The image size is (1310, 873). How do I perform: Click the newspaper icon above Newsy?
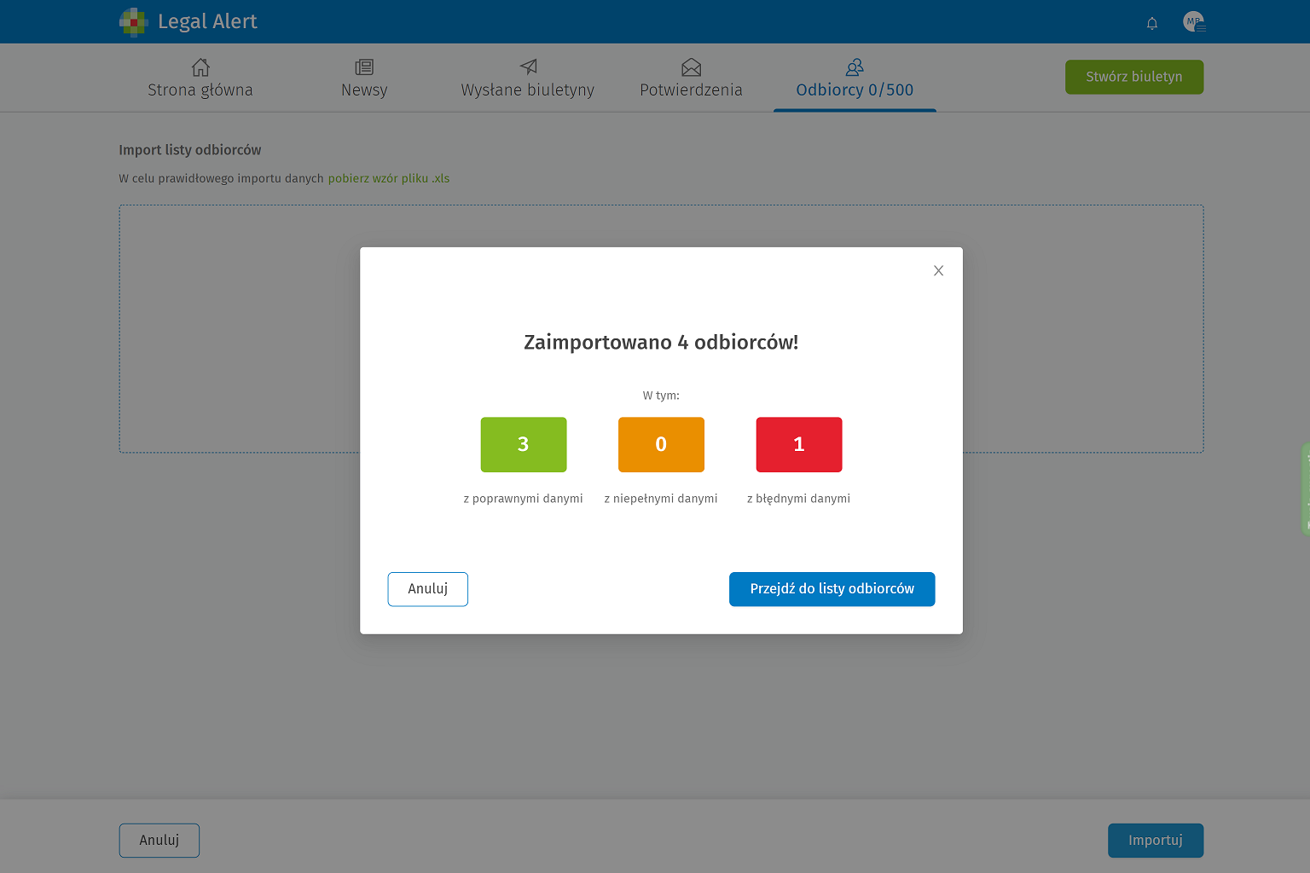tap(364, 67)
